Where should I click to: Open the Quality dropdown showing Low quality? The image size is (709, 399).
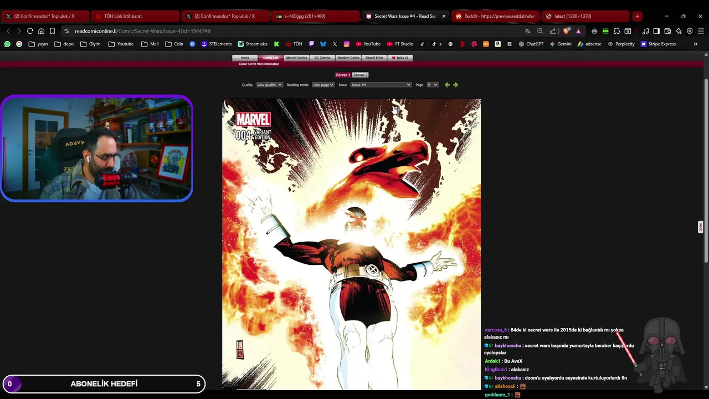click(269, 85)
